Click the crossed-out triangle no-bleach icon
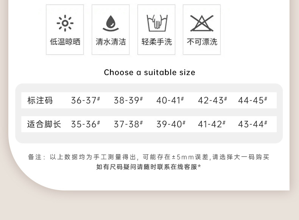 202,23
